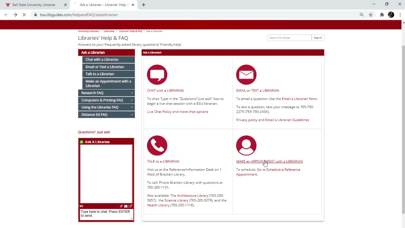Open the Chrome extensions puzzle icon

382,15
